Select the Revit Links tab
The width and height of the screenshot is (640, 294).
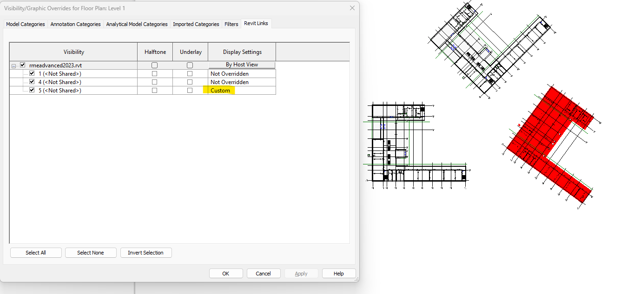256,24
